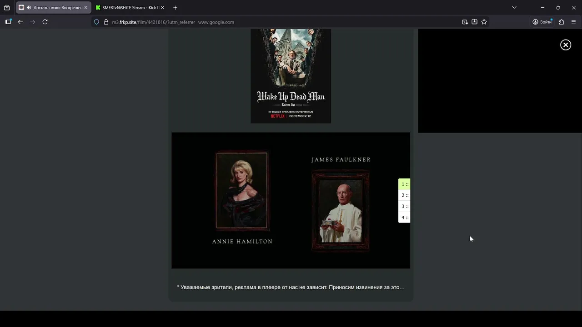Select player source 4

click(404, 218)
